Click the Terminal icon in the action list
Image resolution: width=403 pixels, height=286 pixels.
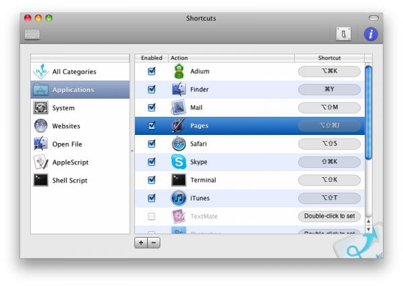click(179, 180)
